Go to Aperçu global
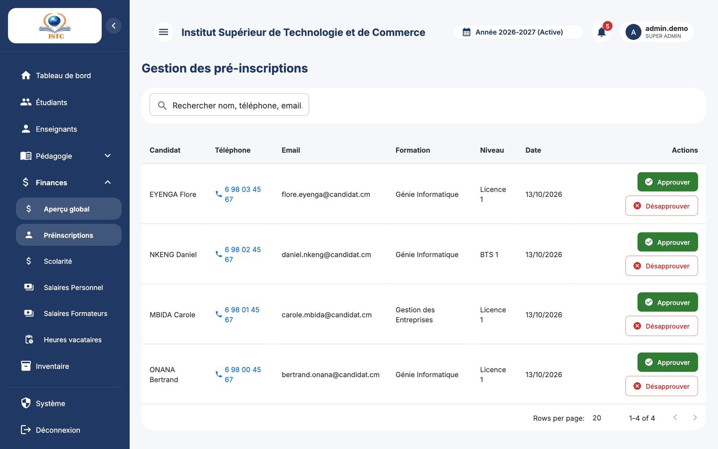 point(69,209)
